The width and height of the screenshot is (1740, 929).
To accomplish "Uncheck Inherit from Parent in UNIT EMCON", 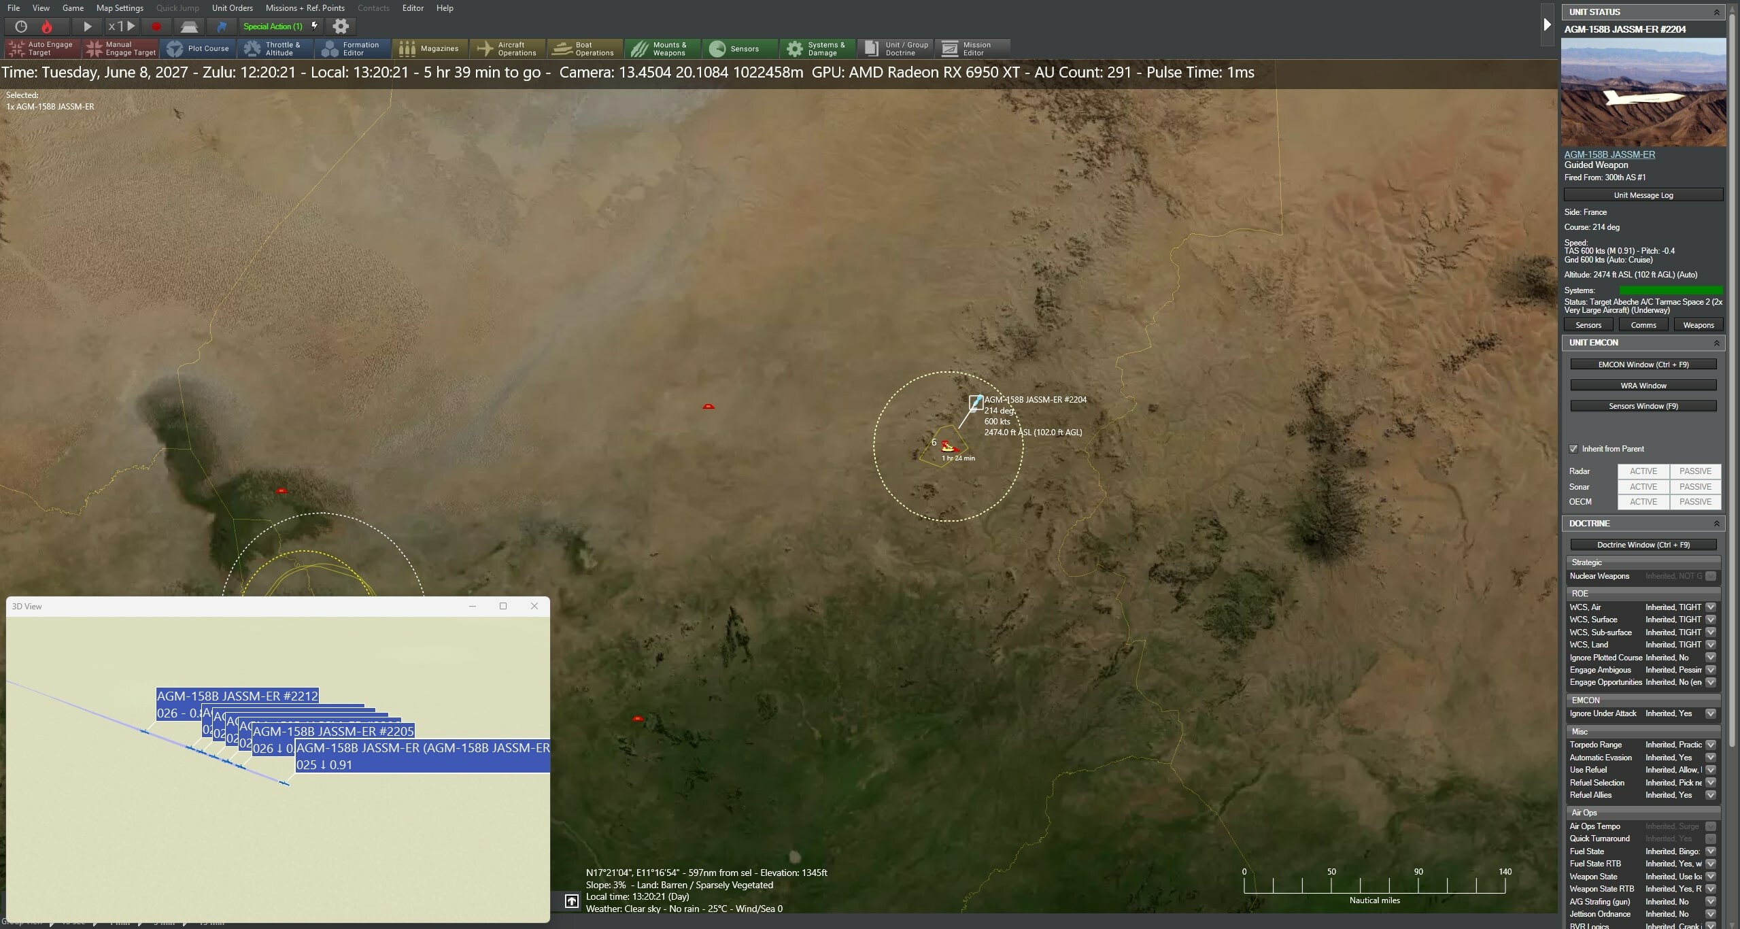I will point(1574,448).
